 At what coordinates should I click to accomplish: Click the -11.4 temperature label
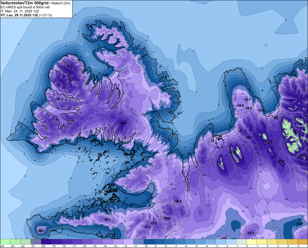(107, 210)
